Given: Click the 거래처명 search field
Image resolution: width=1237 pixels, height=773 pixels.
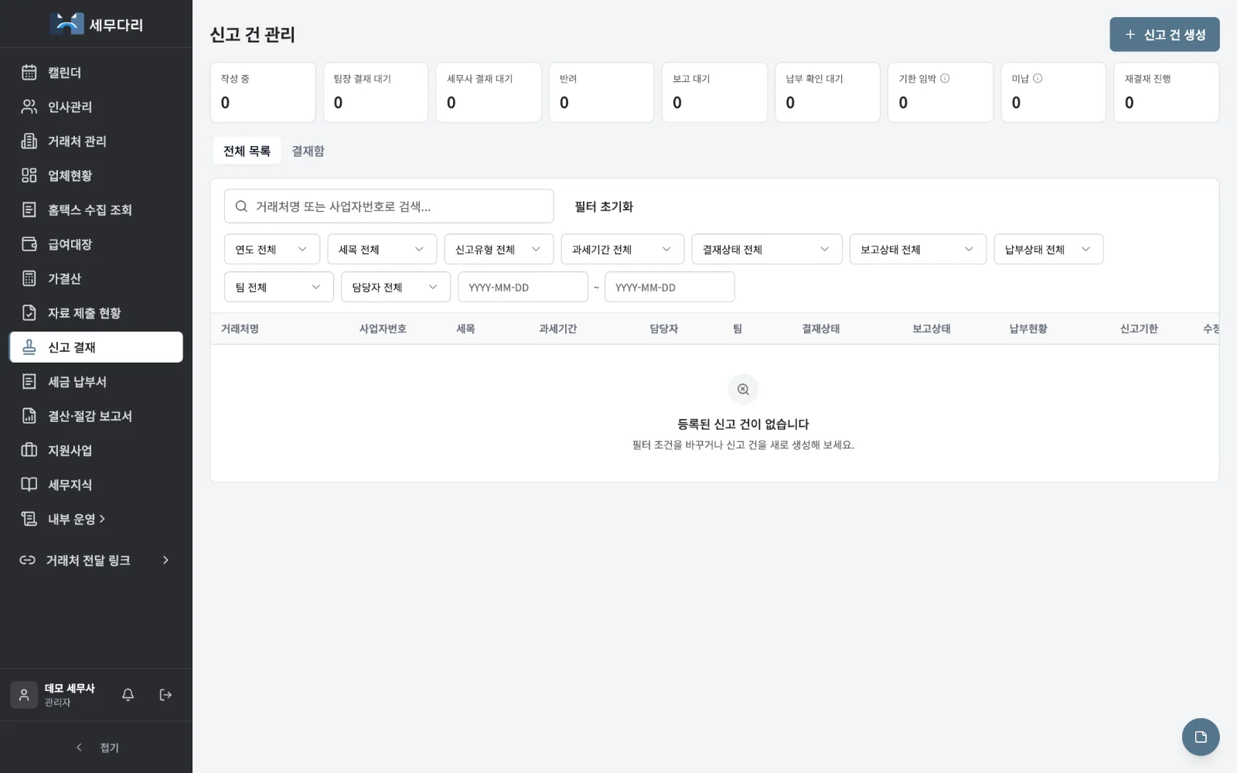Looking at the screenshot, I should (x=389, y=206).
